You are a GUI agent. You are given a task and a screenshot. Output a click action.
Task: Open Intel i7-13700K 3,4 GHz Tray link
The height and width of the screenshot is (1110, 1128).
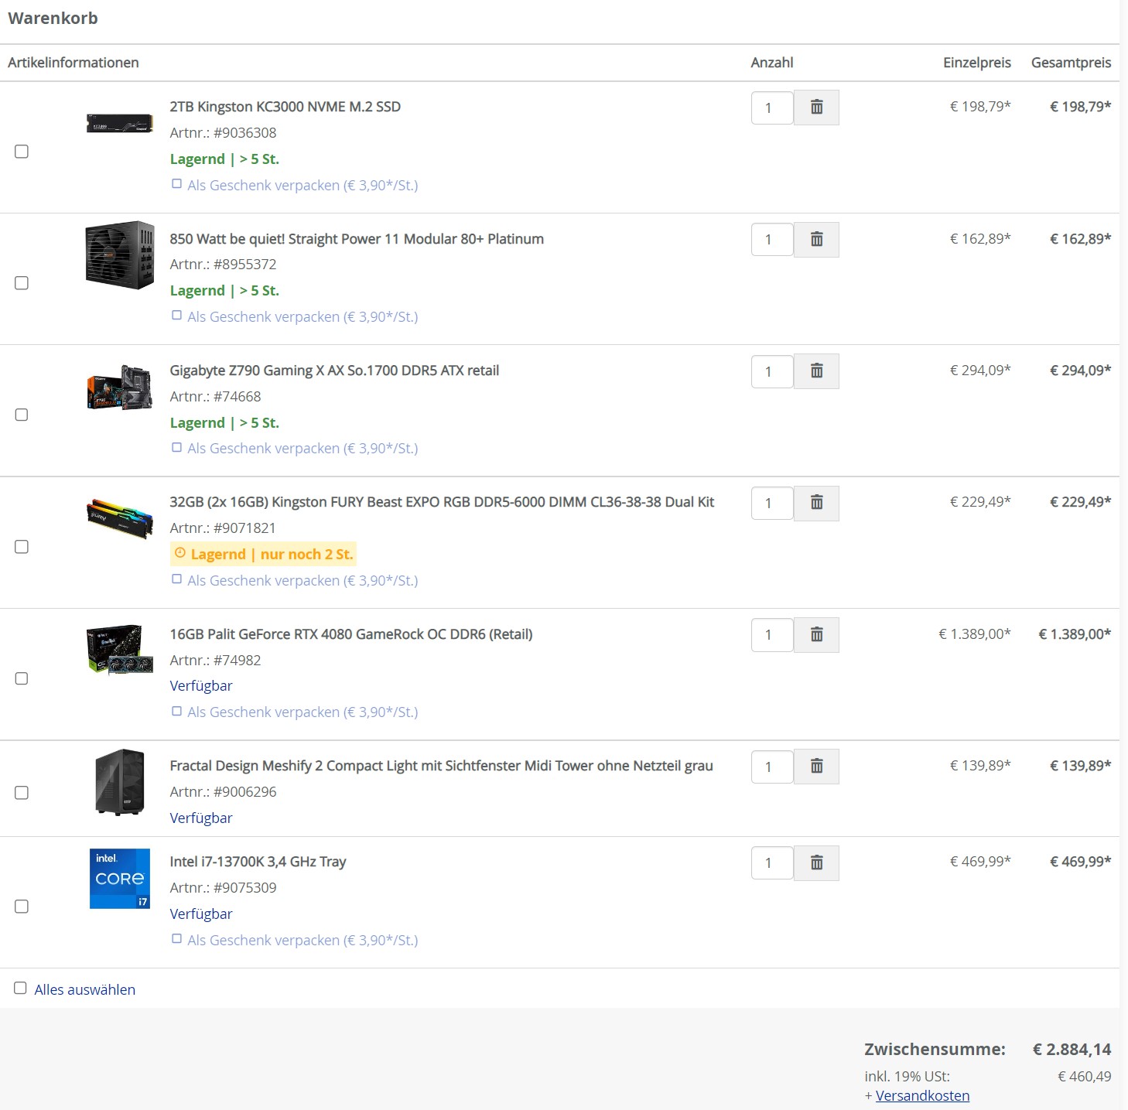click(x=258, y=862)
